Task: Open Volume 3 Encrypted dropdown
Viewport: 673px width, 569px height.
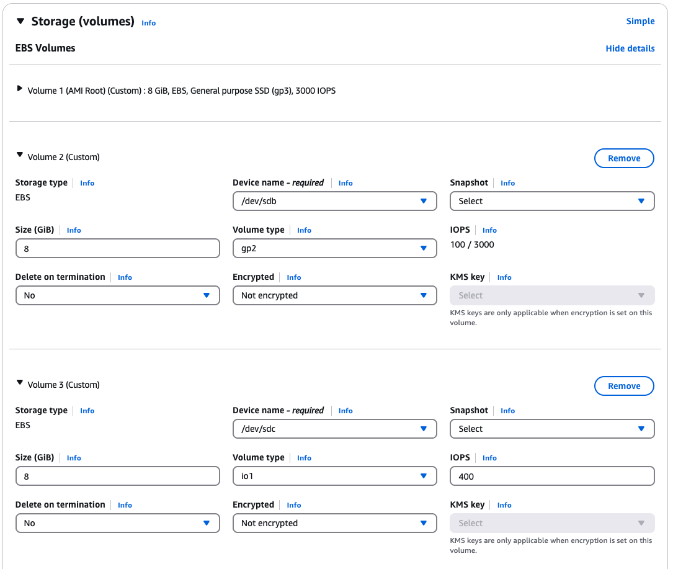Action: 334,523
